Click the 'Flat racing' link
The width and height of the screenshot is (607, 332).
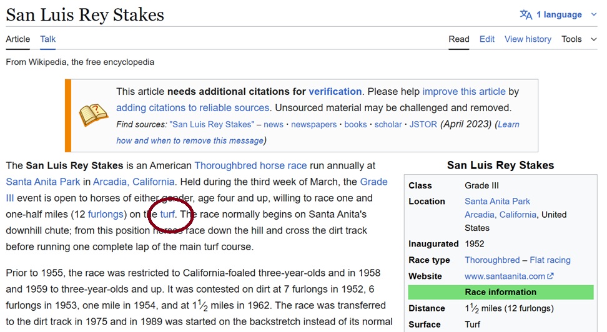tap(550, 260)
